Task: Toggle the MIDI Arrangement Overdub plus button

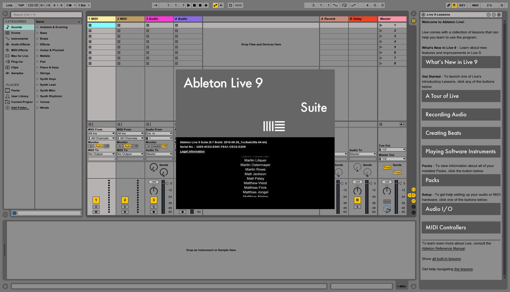Action: [206, 5]
